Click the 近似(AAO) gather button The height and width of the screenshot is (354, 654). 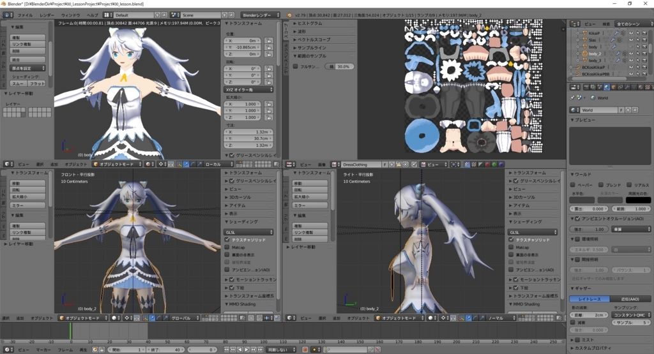[630, 299]
